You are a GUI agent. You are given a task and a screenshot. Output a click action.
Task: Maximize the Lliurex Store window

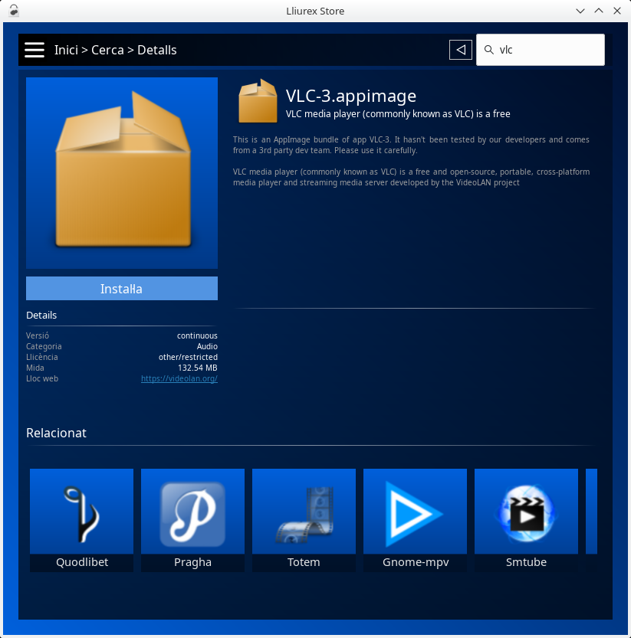(x=599, y=11)
